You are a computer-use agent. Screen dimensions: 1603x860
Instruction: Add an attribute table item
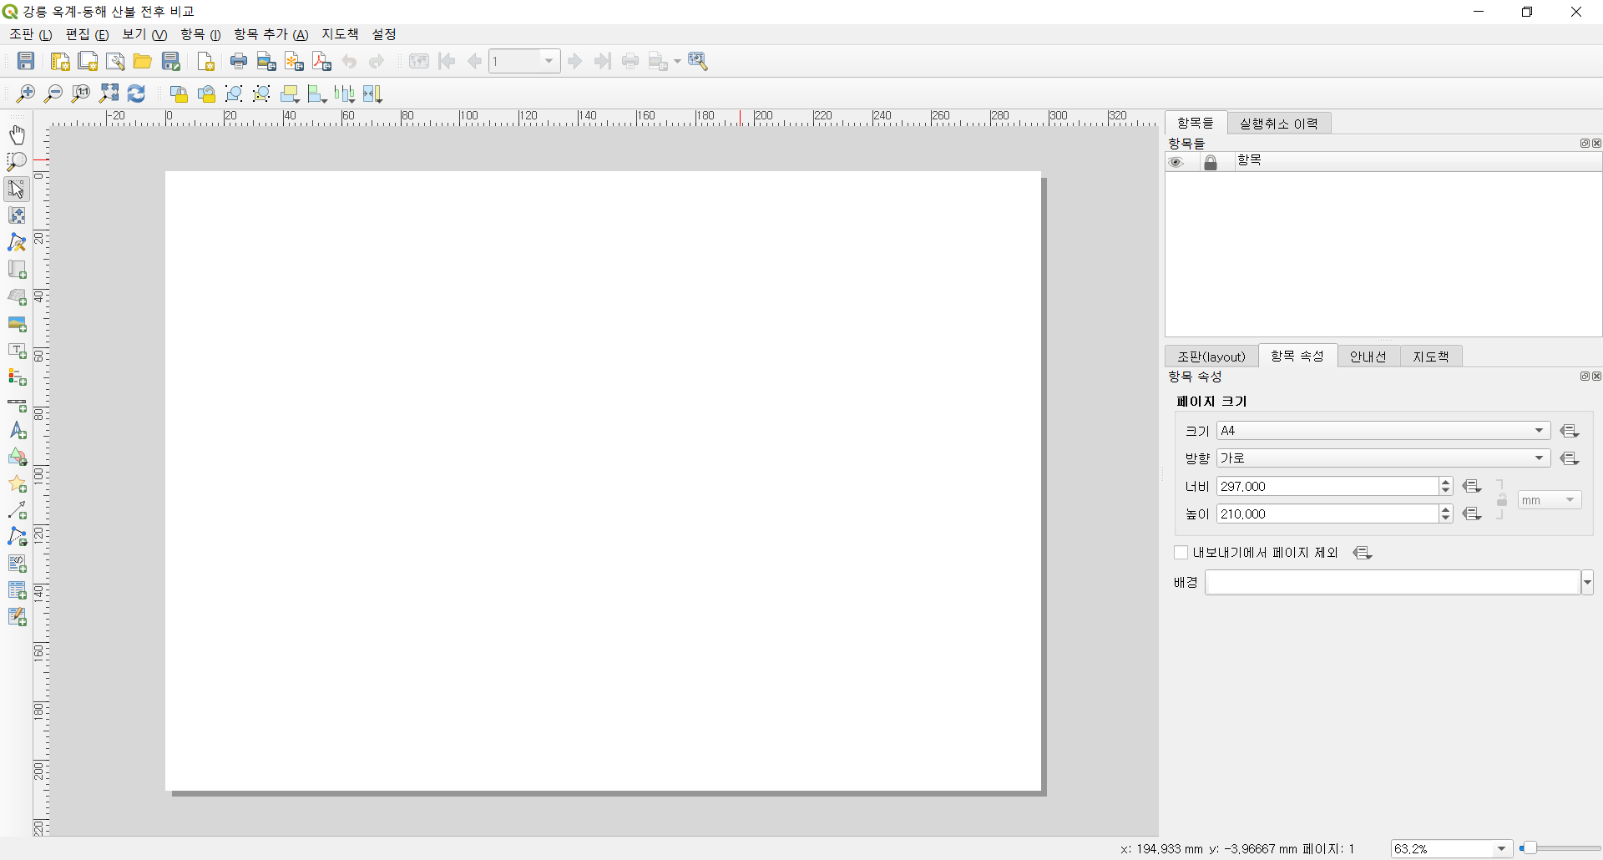(17, 590)
